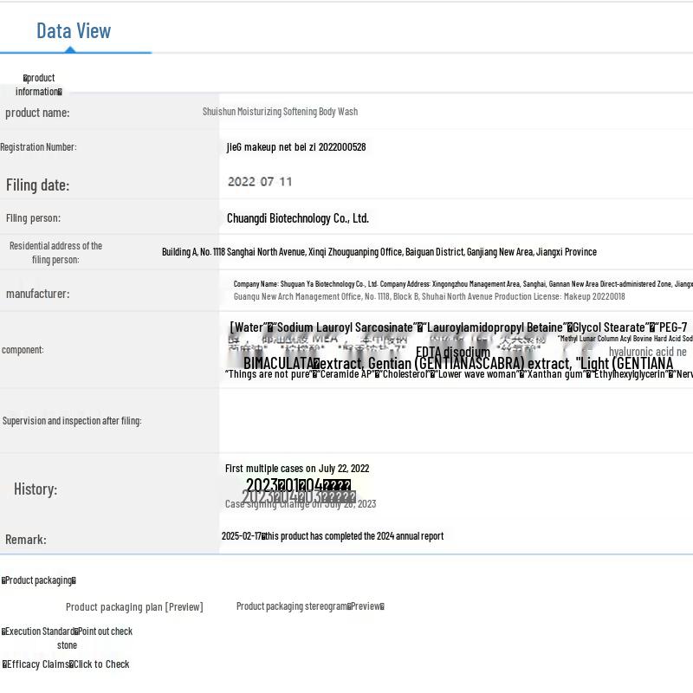Viewport: 693px width, 693px height.
Task: Click the Product packaging section header
Action: (39, 580)
